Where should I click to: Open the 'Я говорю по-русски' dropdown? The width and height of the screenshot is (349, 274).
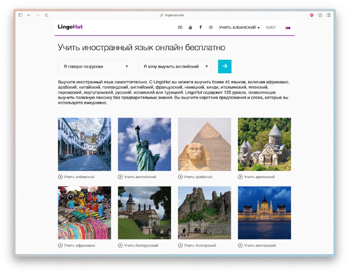[x=94, y=66]
